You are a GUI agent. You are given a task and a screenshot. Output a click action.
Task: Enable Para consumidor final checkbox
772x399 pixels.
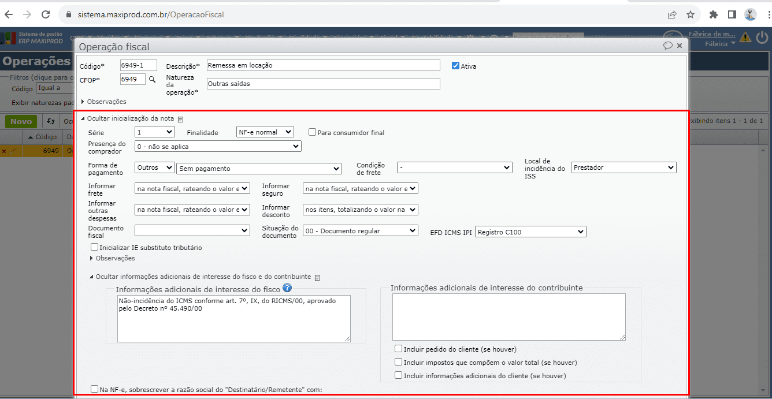pos(313,132)
